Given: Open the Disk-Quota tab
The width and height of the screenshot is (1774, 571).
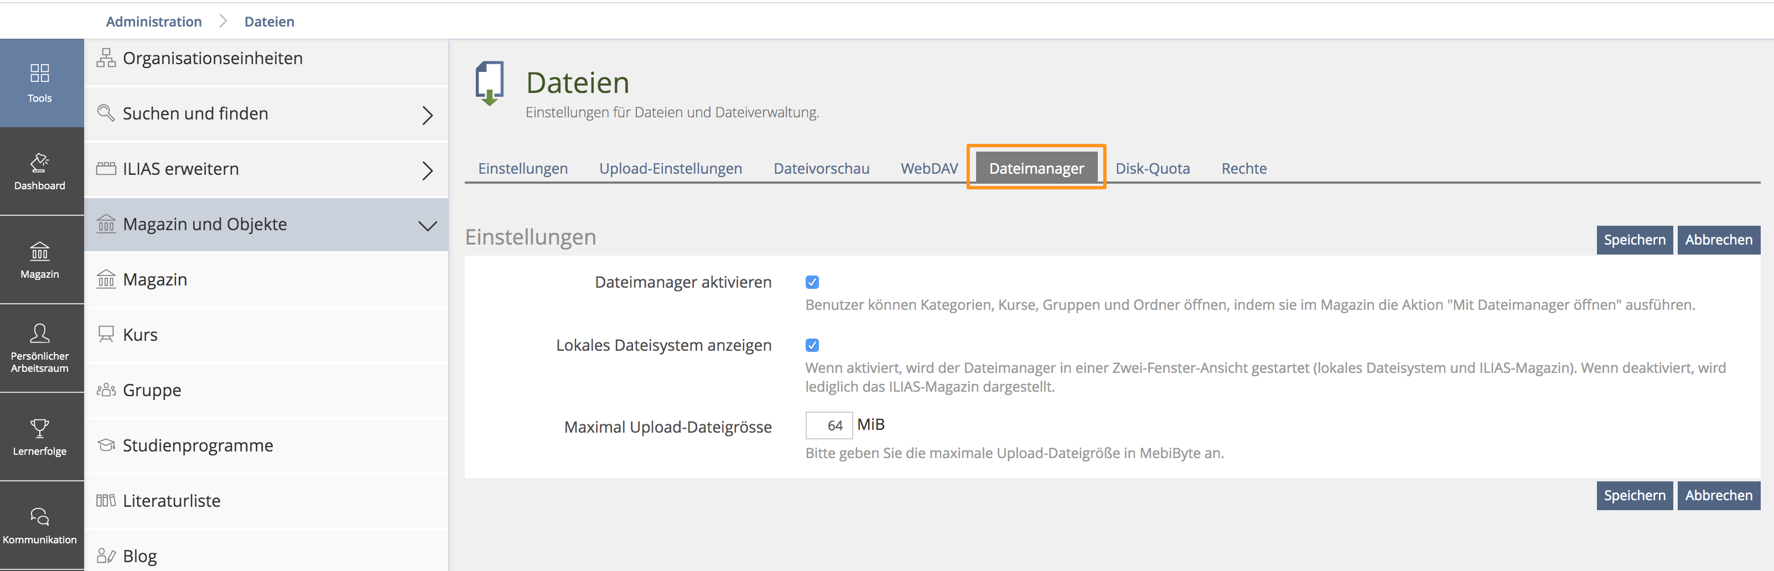Looking at the screenshot, I should click(x=1152, y=169).
